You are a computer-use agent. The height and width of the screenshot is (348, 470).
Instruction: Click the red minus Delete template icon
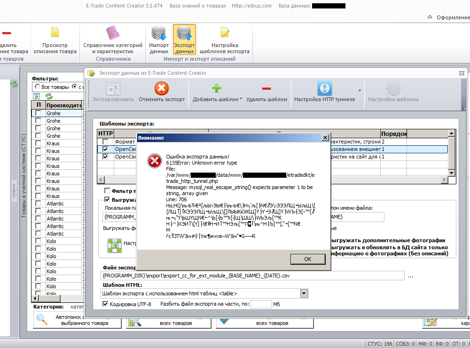pos(266,88)
